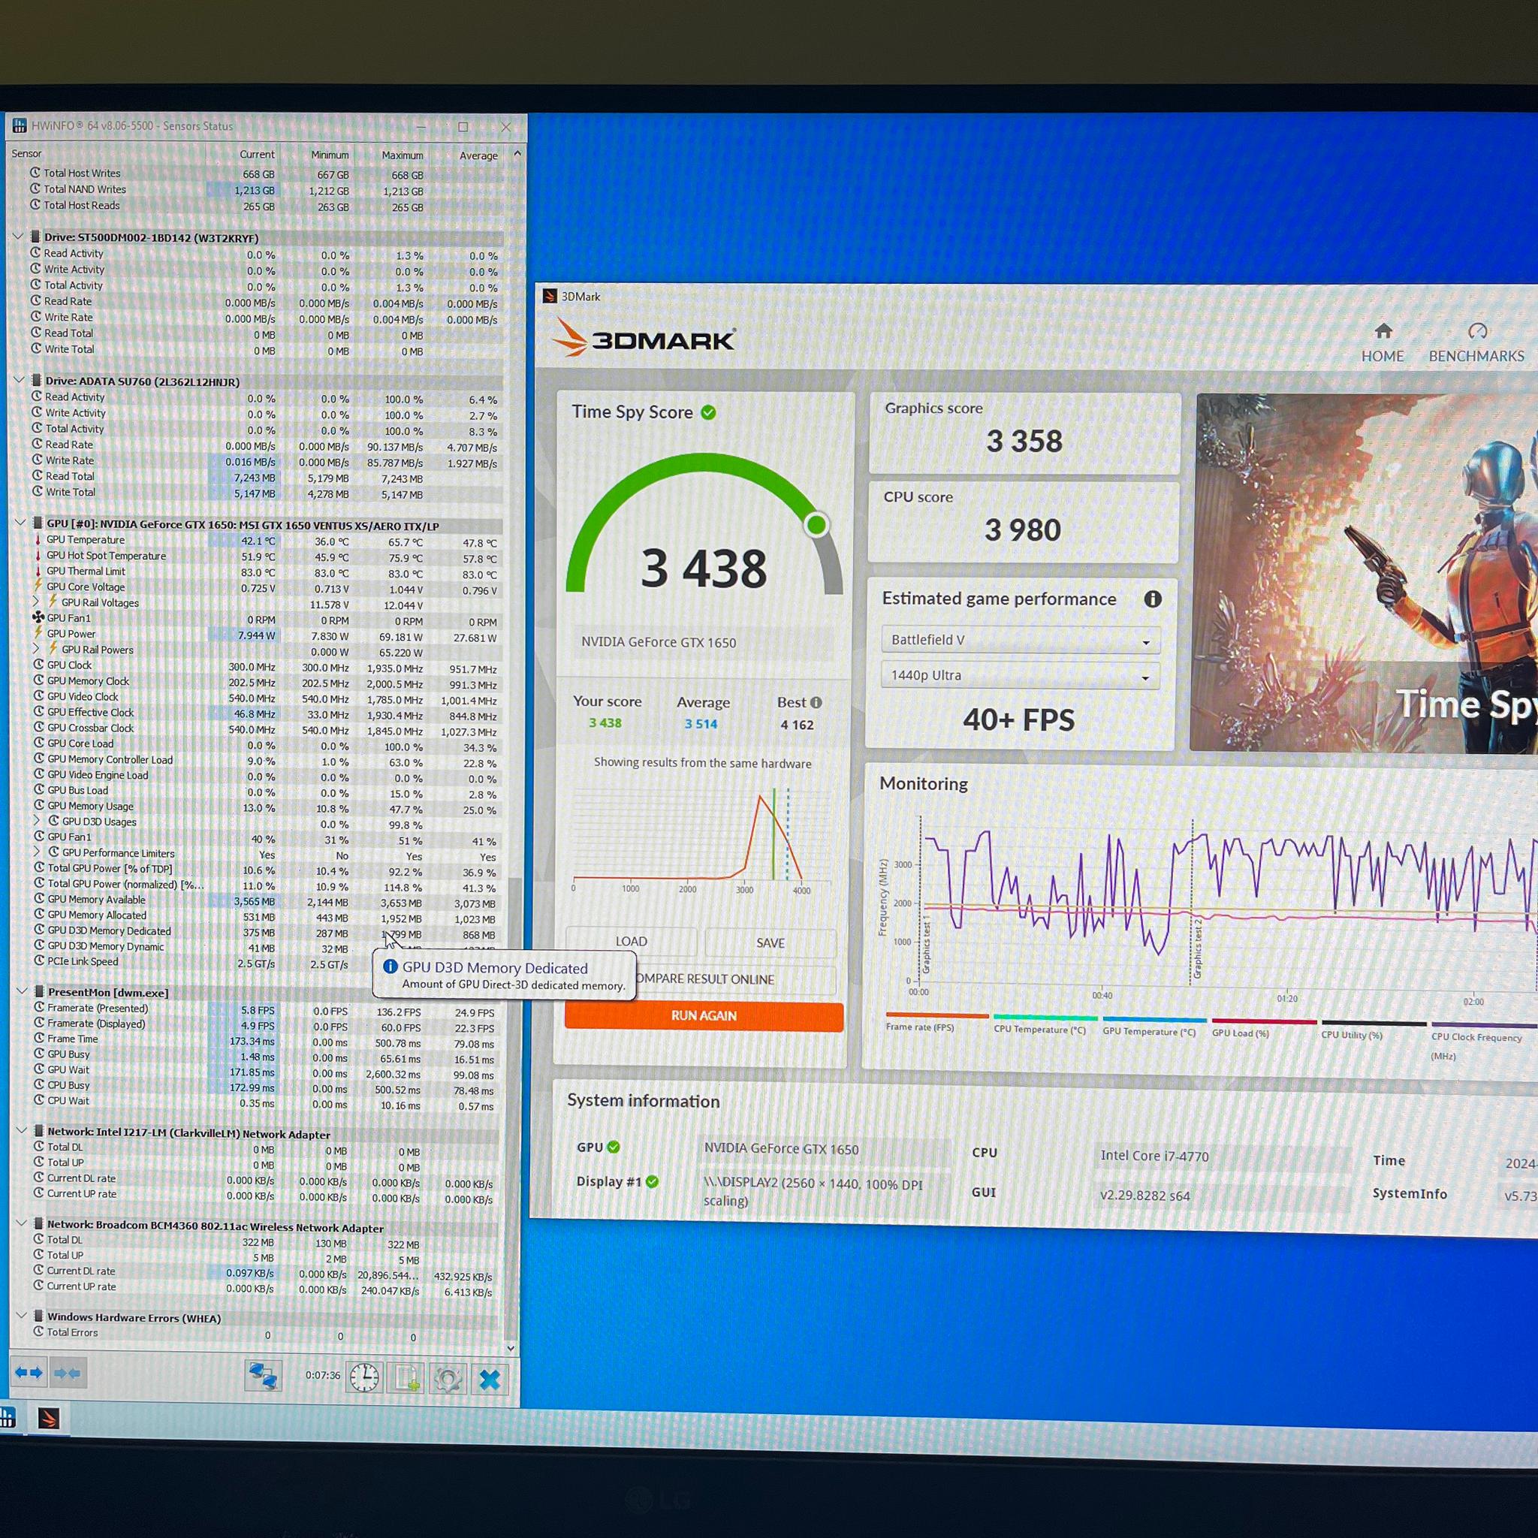
Task: Select the GPU Hot Spot Temperature row
Action: tap(267, 556)
